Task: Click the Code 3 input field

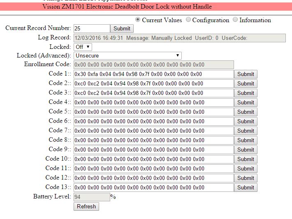Action: click(x=154, y=93)
